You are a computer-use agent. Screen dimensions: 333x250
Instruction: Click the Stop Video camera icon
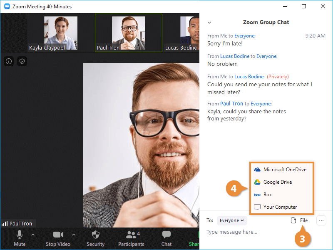(x=58, y=235)
